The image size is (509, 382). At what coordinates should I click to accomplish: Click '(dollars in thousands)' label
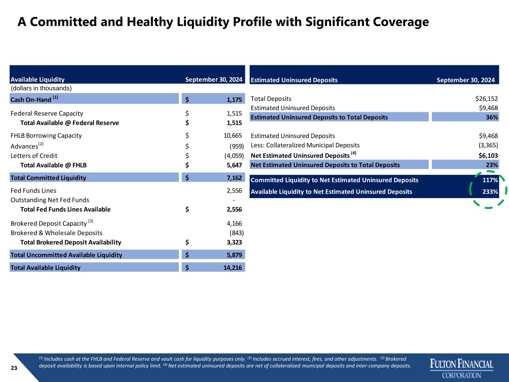41,88
